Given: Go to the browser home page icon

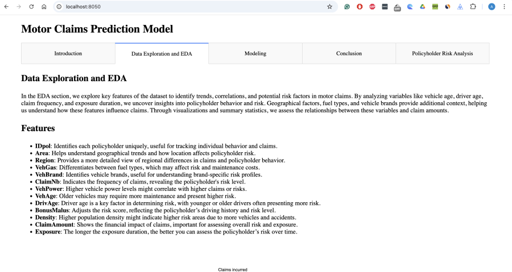Looking at the screenshot, I should pyautogui.click(x=44, y=7).
